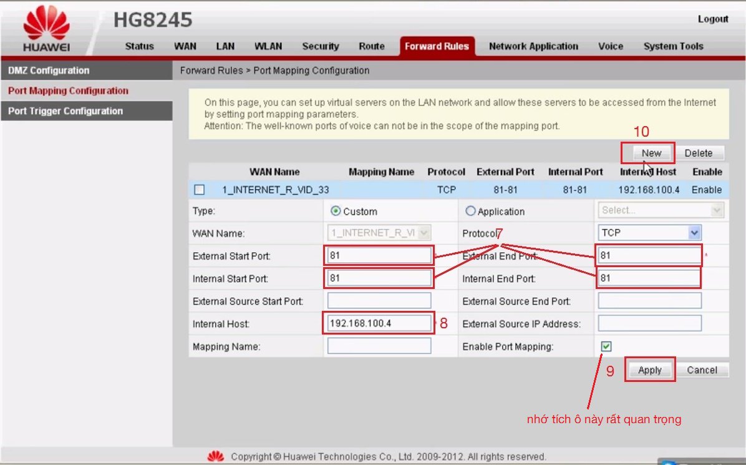Switch to the LAN tab
This screenshot has height=465, width=746.
point(225,46)
